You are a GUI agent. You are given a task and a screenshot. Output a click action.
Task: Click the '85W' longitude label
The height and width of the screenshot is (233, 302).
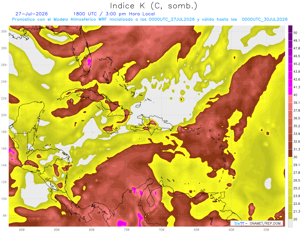[x=57, y=230]
